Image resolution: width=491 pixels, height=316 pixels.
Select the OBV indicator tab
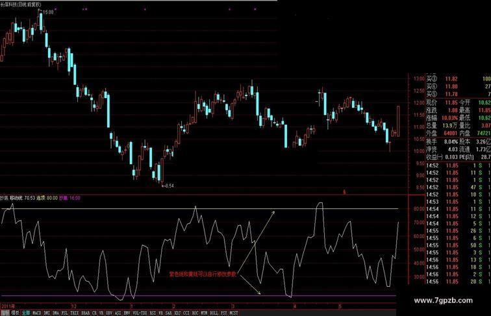pos(109,313)
